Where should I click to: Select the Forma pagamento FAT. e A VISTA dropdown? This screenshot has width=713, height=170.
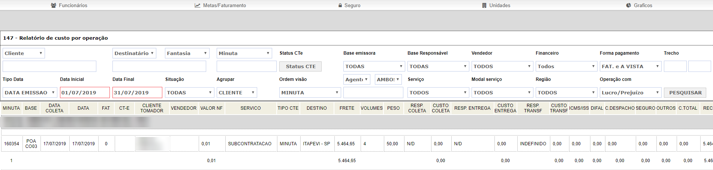[631, 66]
